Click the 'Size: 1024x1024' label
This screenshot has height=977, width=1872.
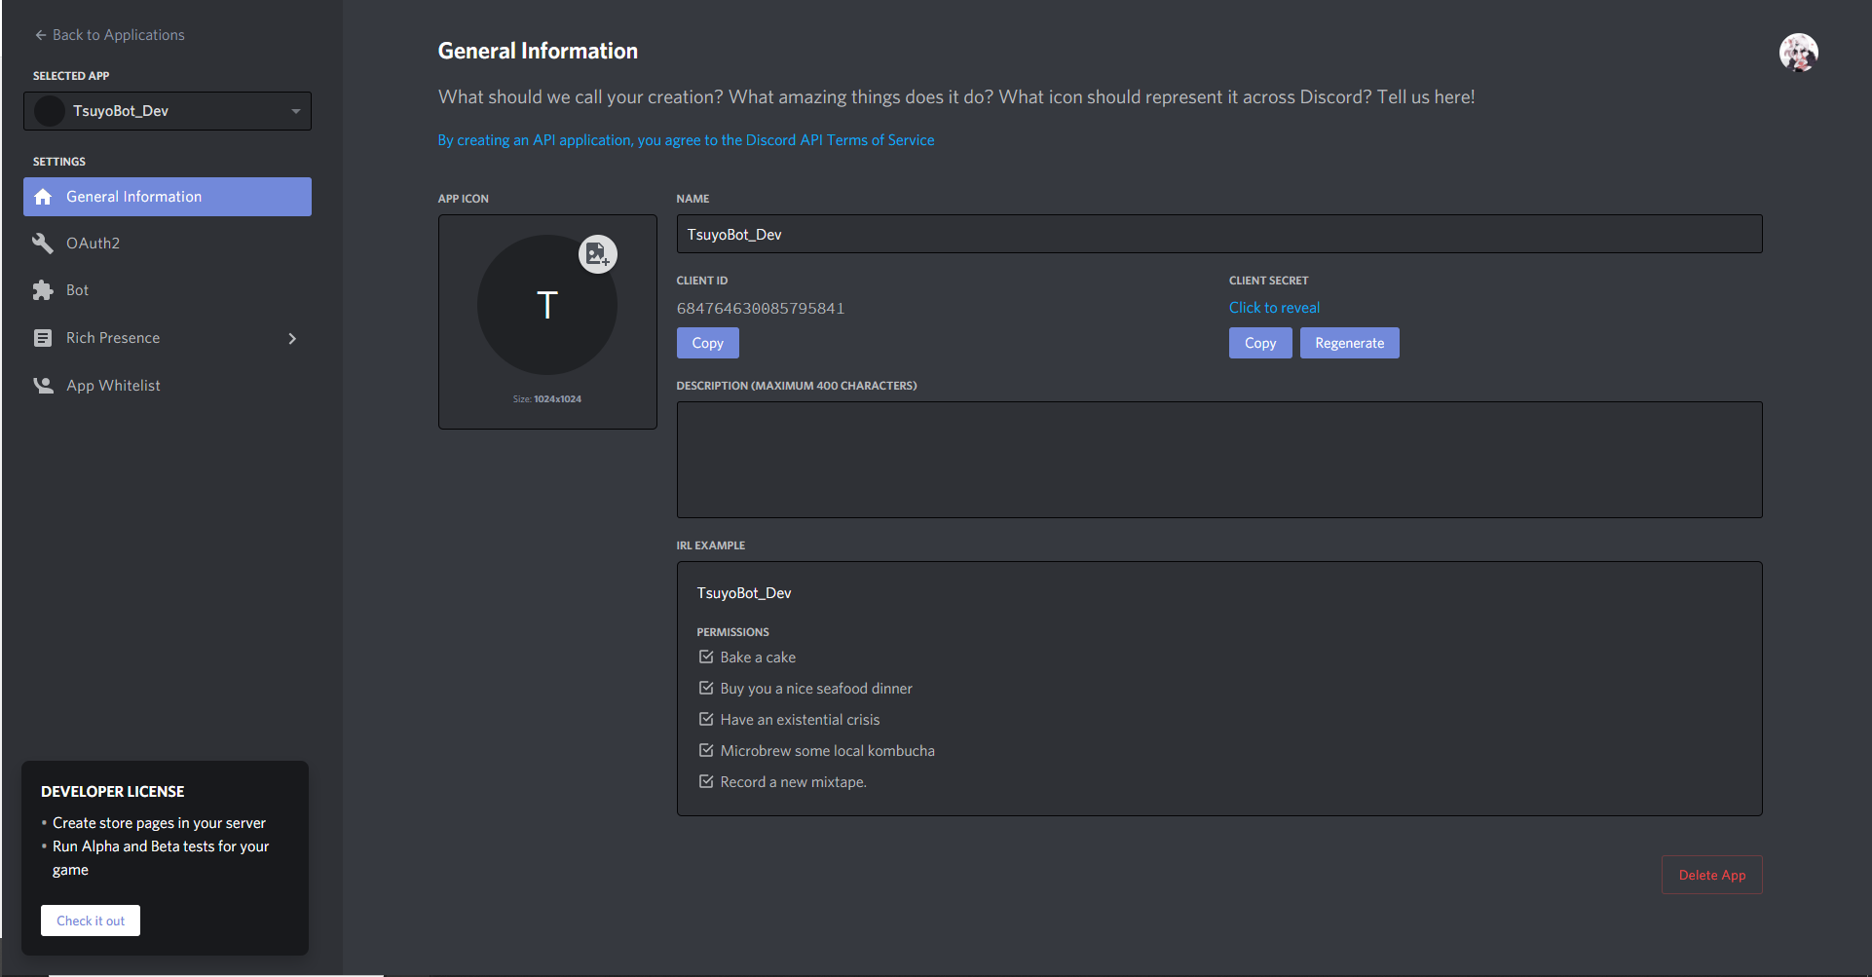tap(547, 399)
